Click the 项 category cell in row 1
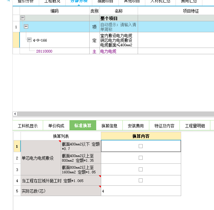Screen dimensions: 214x210 pos(95,27)
